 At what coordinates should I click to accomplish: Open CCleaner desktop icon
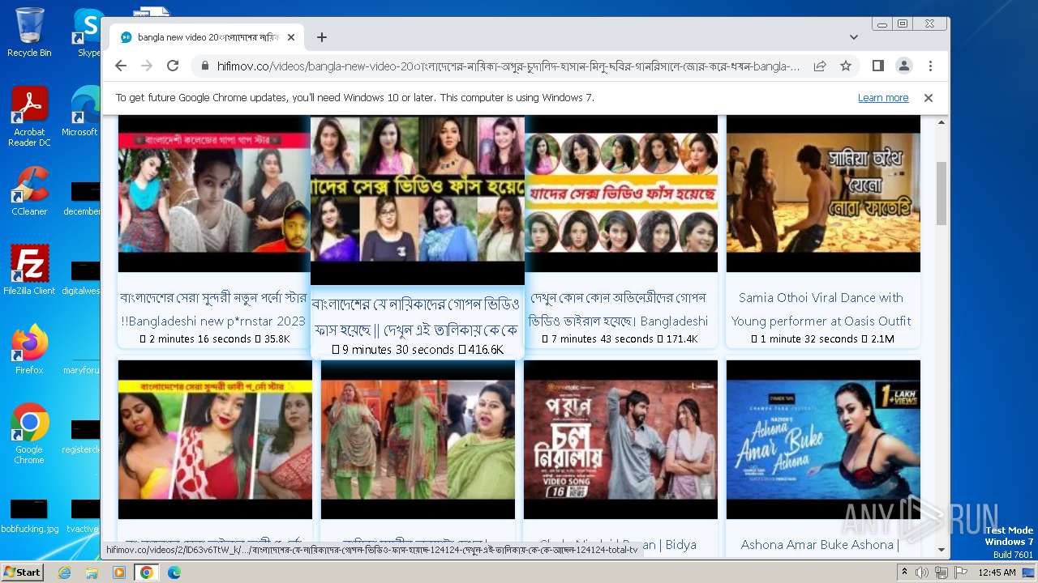[29, 192]
